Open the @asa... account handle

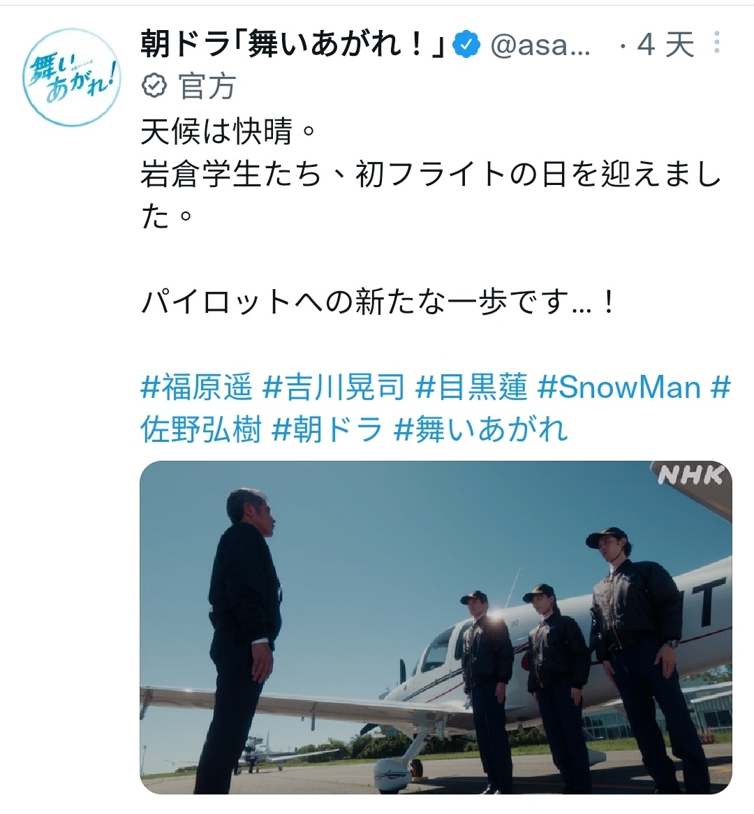540,45
